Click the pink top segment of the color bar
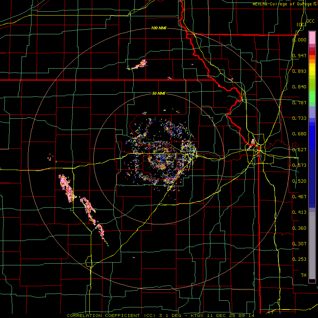The image size is (318, 318). [312, 37]
